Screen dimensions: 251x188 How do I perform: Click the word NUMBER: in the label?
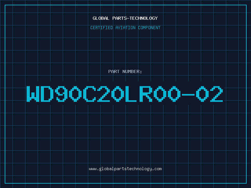132,71
